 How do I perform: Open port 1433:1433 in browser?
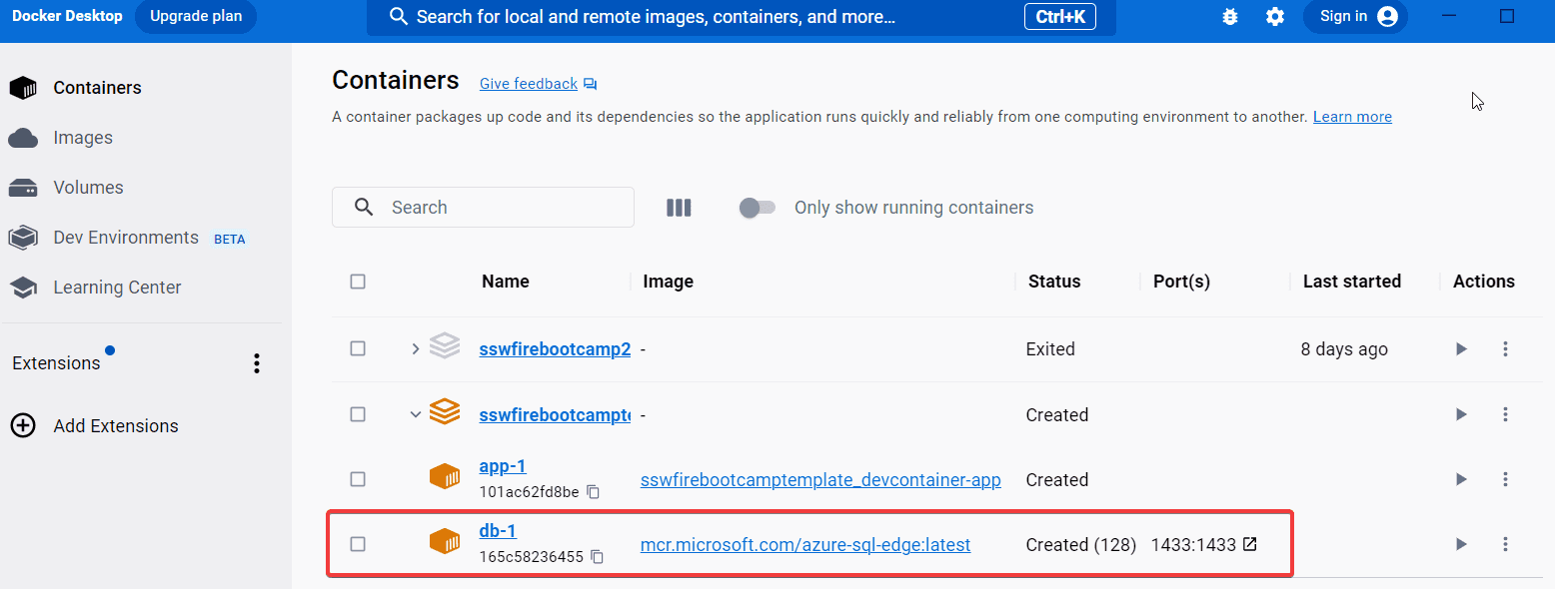click(x=1249, y=544)
